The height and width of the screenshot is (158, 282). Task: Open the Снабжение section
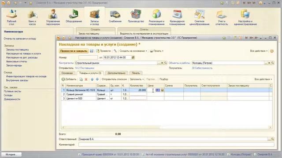[115, 16]
